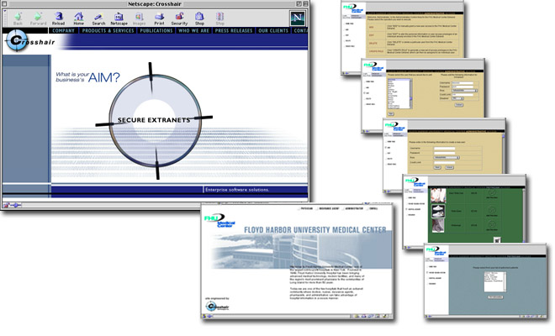Click the add-to-cart icon beside the shoes

point(492,209)
